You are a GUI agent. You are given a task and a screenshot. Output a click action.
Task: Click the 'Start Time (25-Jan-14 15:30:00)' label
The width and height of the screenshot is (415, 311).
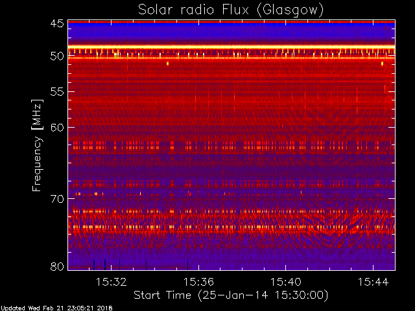point(231,295)
